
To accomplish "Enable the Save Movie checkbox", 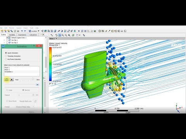I will pos(7,101).
